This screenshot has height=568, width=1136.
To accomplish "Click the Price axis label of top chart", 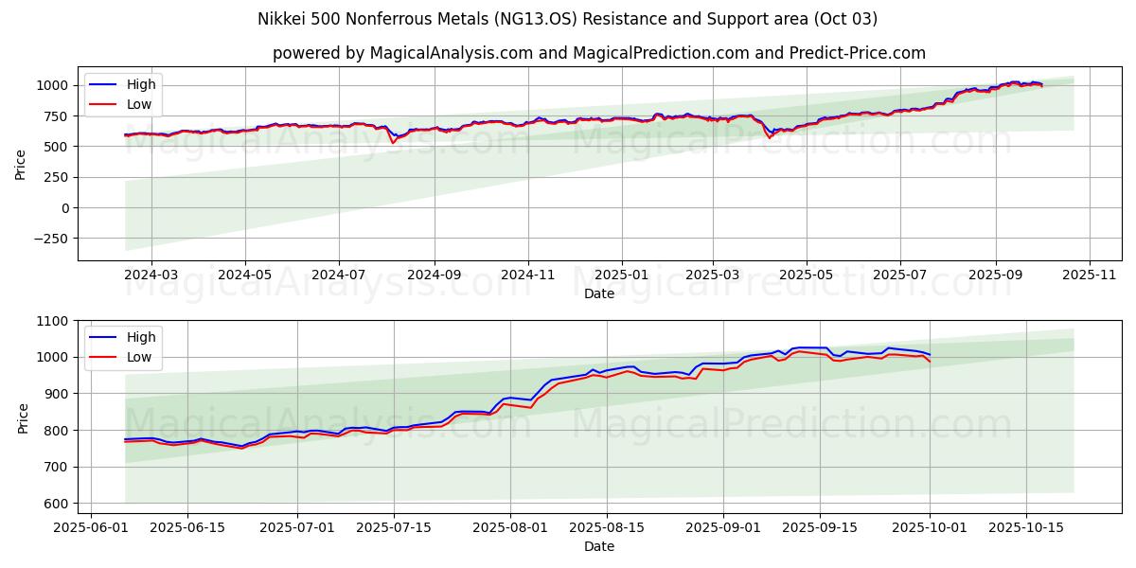I will coord(21,164).
